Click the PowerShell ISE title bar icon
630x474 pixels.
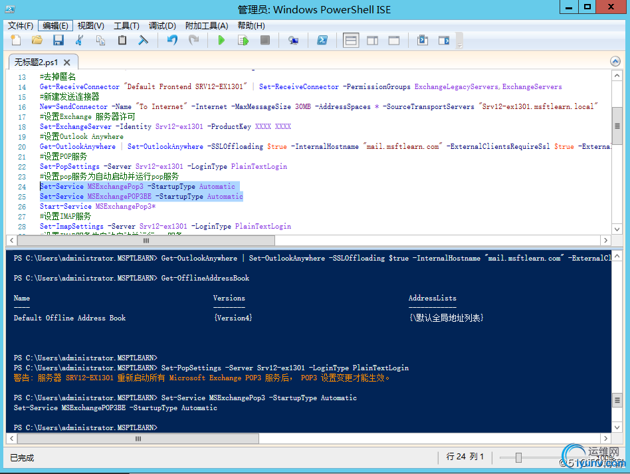[x=10, y=9]
